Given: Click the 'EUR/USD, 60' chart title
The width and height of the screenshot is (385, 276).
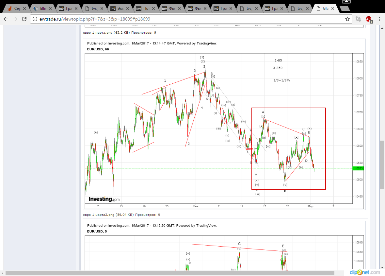Looking at the screenshot, I should [x=98, y=49].
